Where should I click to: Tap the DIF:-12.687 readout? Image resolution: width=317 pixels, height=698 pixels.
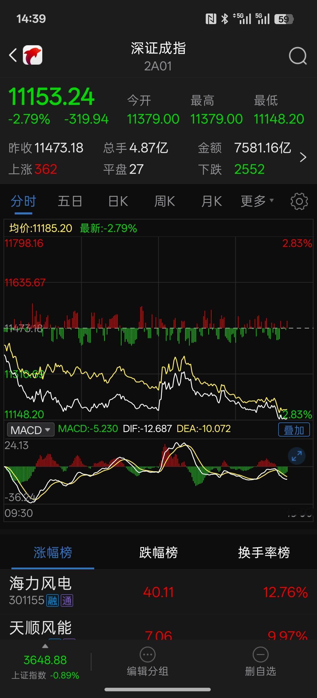pos(147,429)
